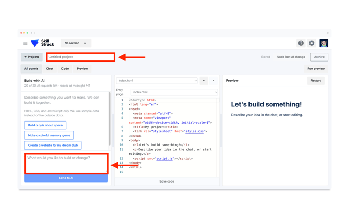Click code line number 10
Image resolution: width=349 pixels, height=218 pixels.
(121, 145)
